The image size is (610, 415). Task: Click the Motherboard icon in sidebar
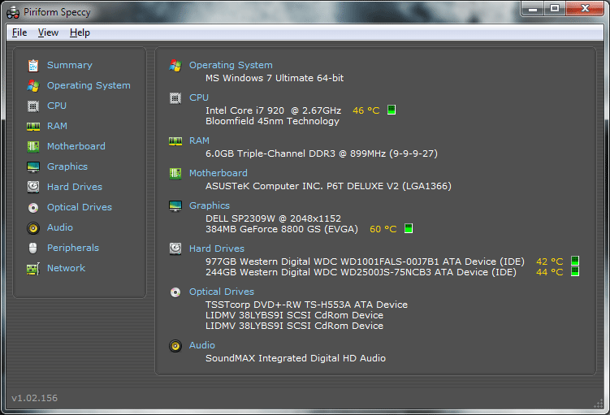(33, 146)
